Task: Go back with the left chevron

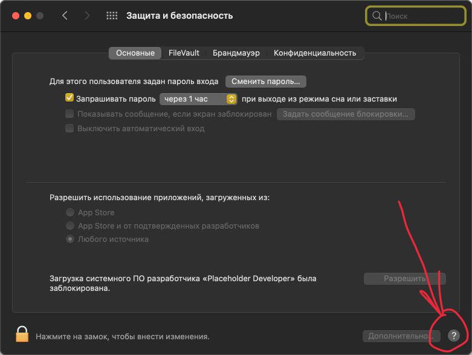Action: click(65, 15)
